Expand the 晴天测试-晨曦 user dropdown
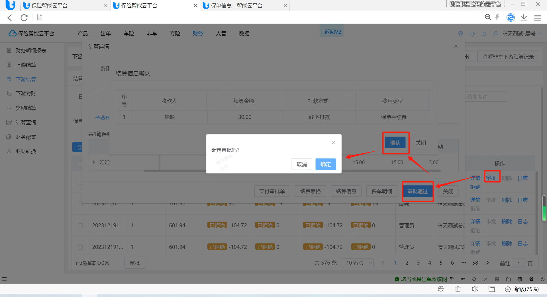The height and width of the screenshot is (297, 547). pos(540,34)
